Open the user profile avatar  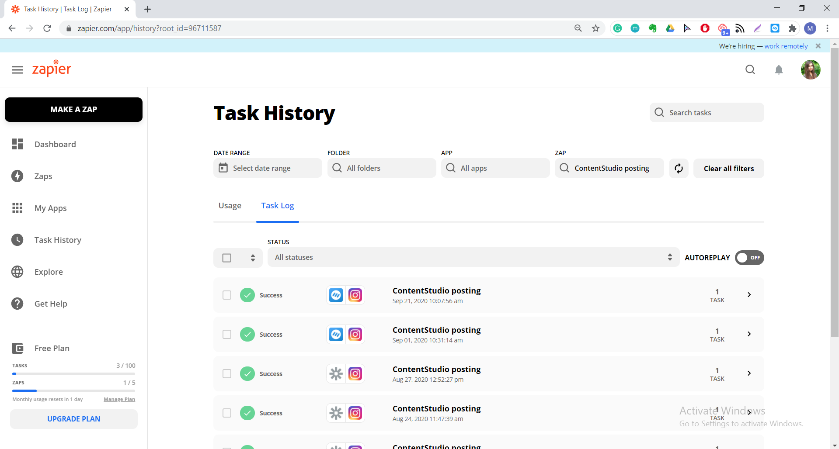(811, 70)
